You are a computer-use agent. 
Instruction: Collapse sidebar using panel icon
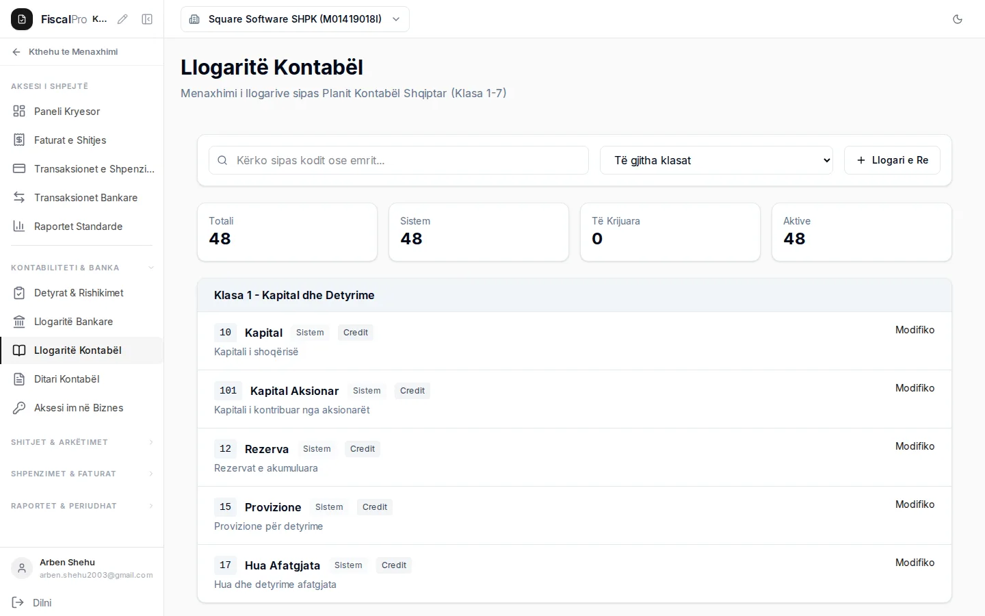click(147, 19)
